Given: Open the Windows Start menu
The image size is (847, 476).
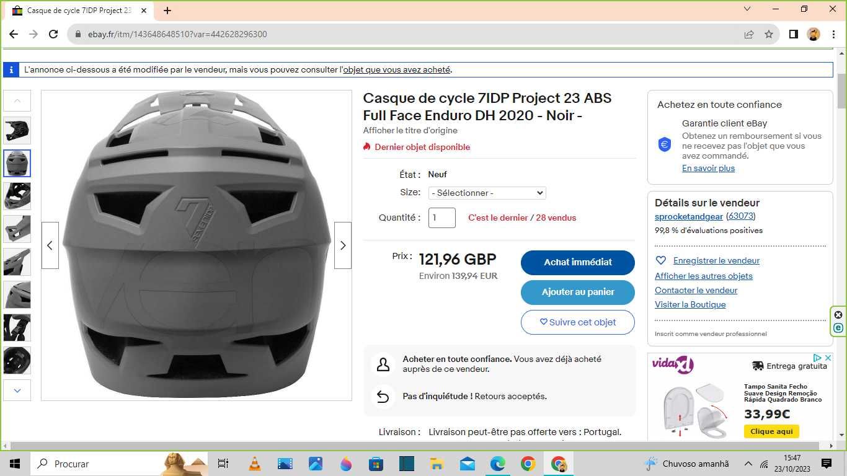Looking at the screenshot, I should point(14,463).
